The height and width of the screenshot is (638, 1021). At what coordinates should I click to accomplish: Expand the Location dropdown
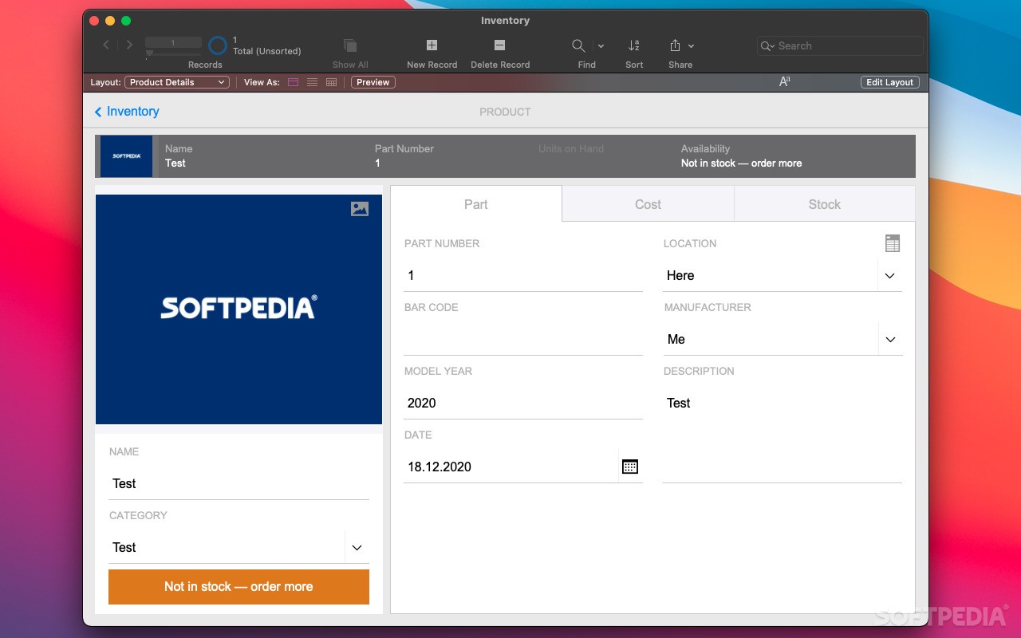[890, 275]
